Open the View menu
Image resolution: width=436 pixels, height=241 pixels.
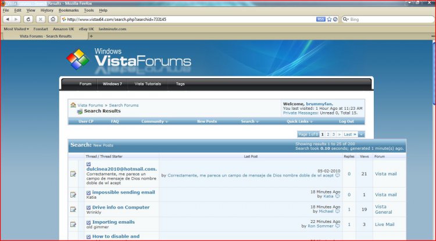31,10
